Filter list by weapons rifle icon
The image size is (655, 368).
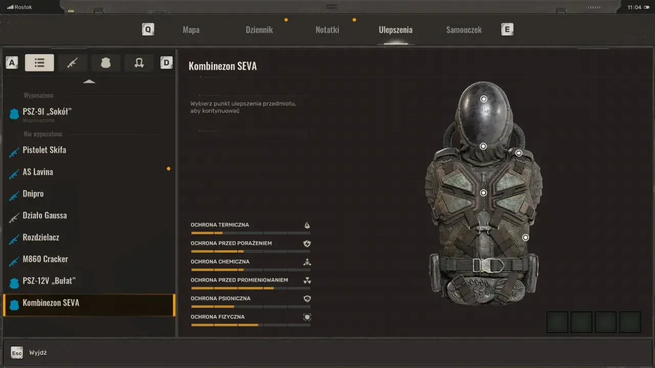pyautogui.click(x=72, y=63)
